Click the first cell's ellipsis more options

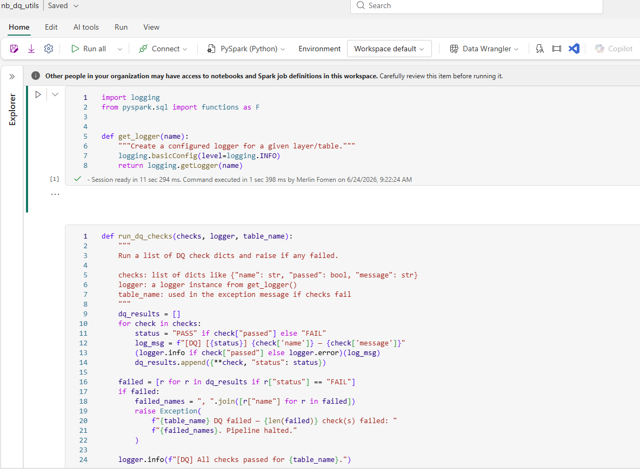tap(55, 194)
